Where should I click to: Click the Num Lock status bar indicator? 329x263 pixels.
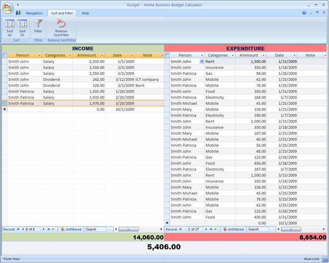coord(312,259)
